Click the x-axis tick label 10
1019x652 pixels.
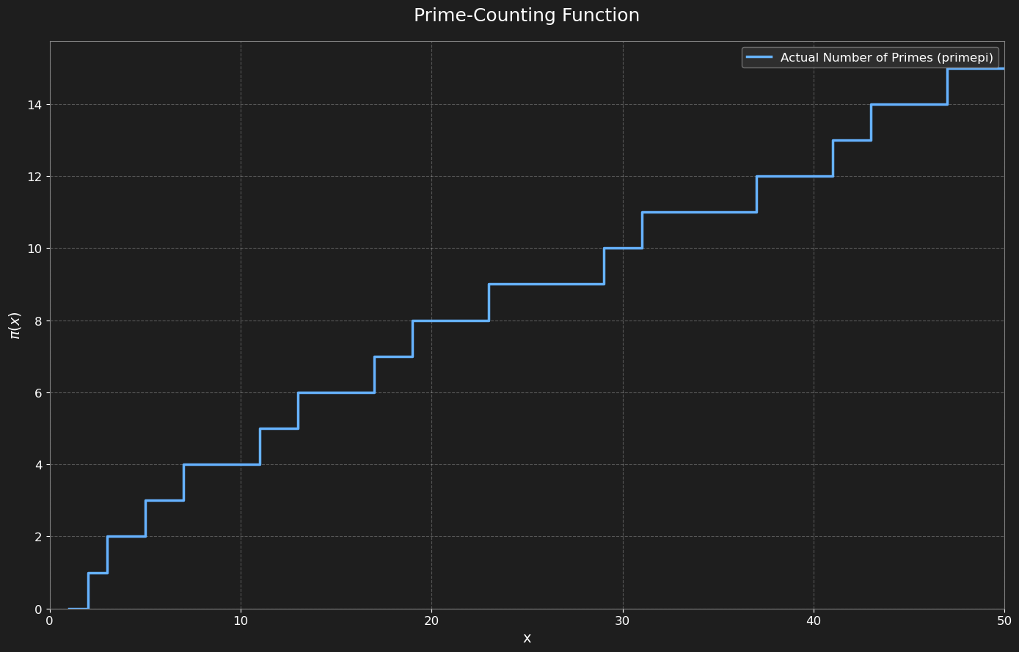click(x=241, y=620)
